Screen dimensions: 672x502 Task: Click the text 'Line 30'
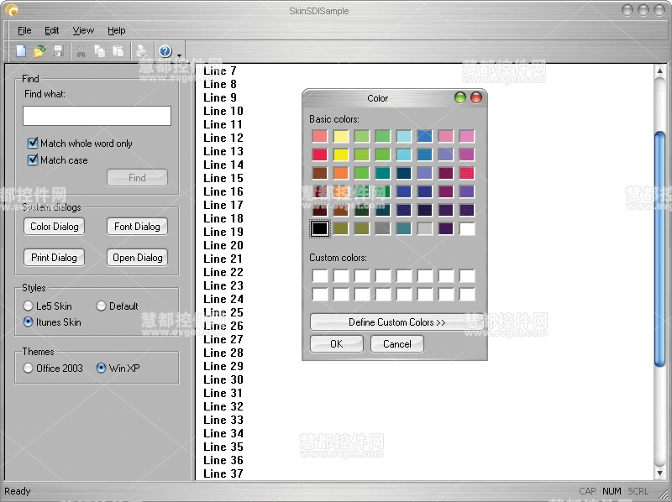tap(223, 379)
